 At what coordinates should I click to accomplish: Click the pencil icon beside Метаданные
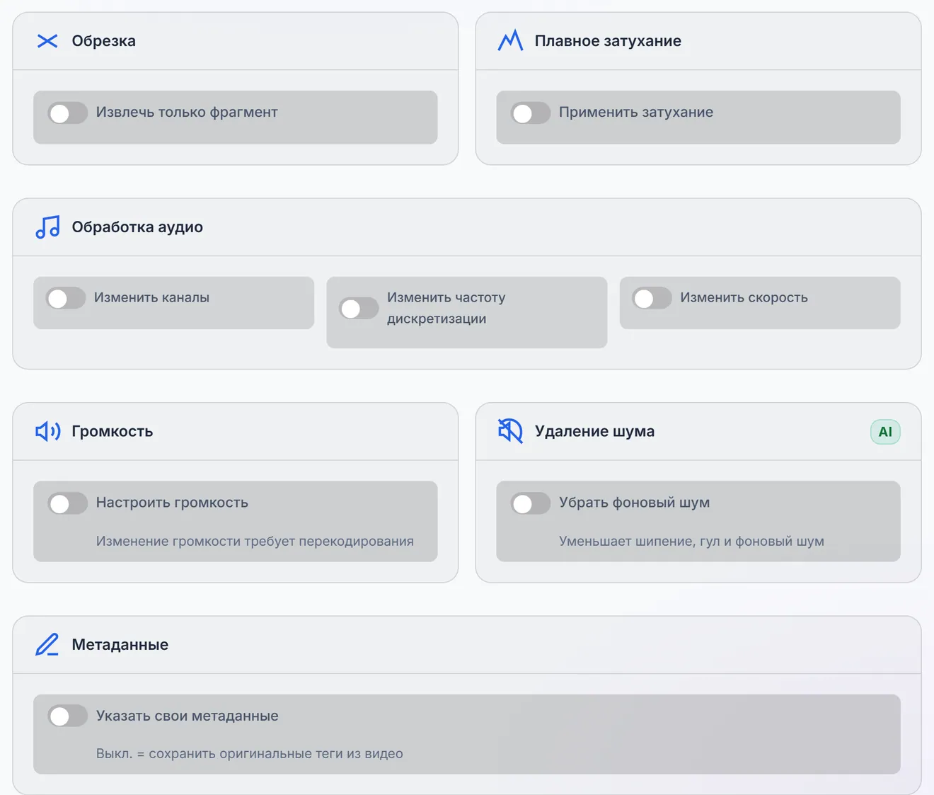coord(47,644)
